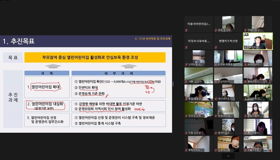Image resolution: width=280 pixels, height=160 pixels.
Task: Select 의돌이어린이집 participant name tile
Action: [x=199, y=24]
